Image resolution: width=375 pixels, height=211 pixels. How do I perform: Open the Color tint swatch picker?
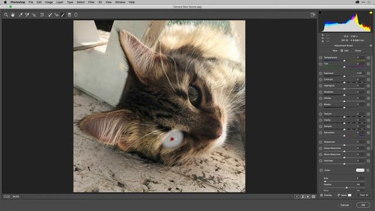click(x=360, y=171)
